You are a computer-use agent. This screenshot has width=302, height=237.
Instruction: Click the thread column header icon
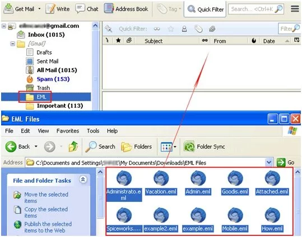(107, 41)
